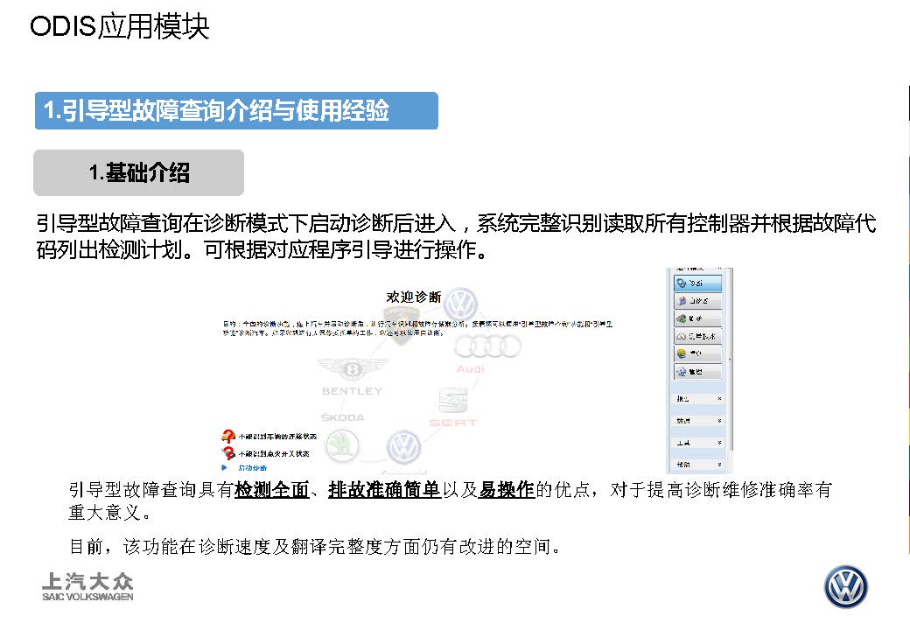Click the vehicle connection status car icon
Image resolution: width=910 pixels, height=630 pixels.
[x=228, y=436]
